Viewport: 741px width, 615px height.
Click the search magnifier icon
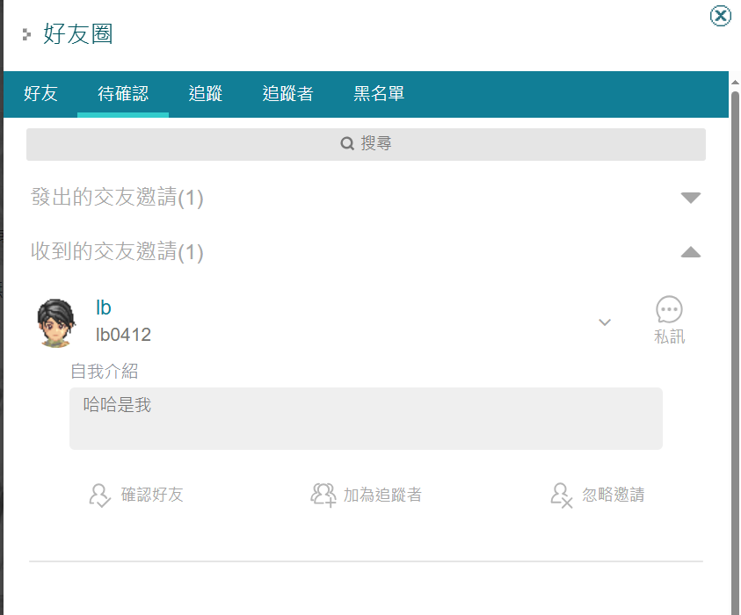click(347, 144)
